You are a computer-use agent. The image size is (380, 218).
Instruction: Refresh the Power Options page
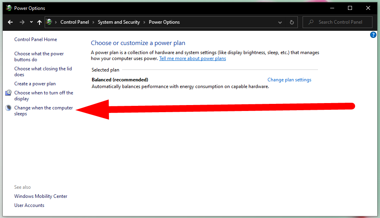pyautogui.click(x=292, y=22)
